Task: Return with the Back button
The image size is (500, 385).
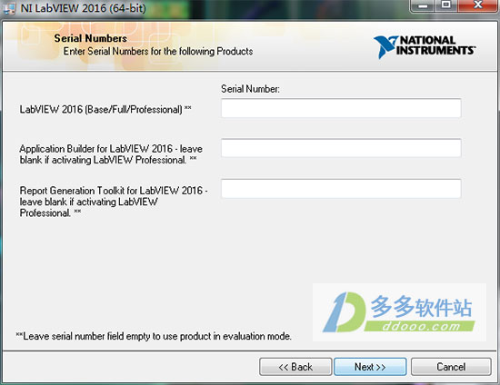Action: (x=295, y=367)
